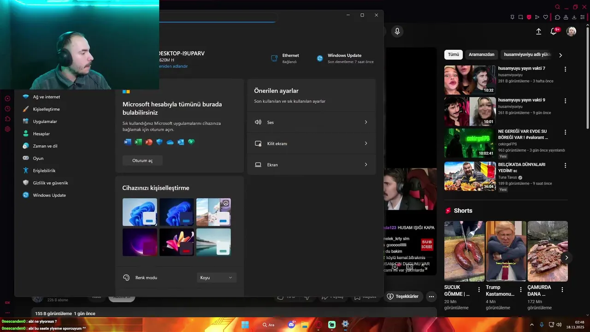Select the calm lake landscape theme
Viewport: 590px width, 332px height.
click(213, 242)
